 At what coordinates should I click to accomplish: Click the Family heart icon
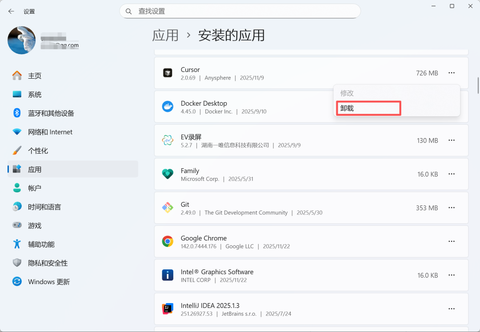coord(168,174)
